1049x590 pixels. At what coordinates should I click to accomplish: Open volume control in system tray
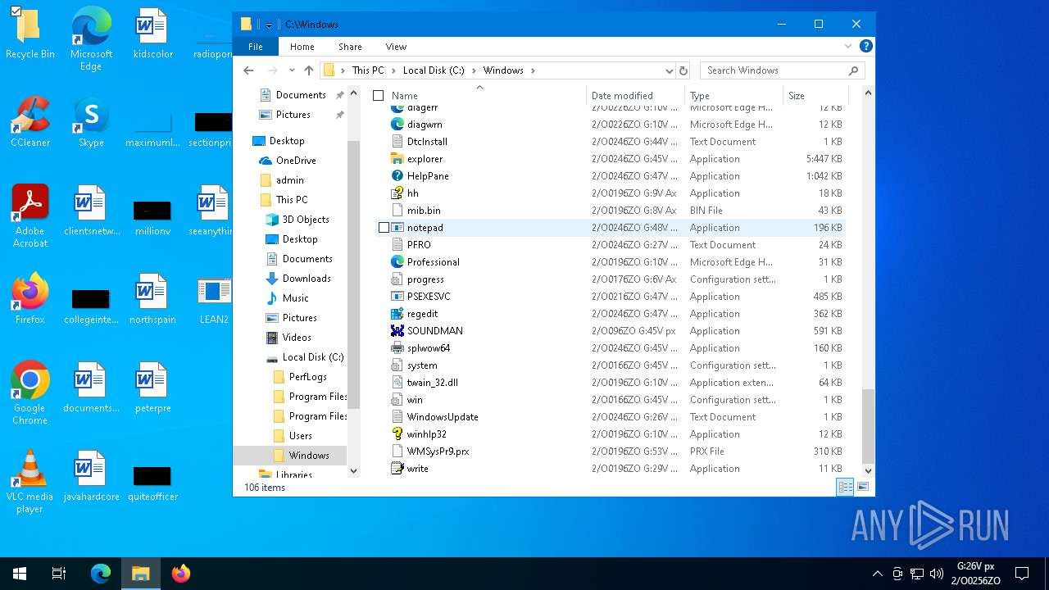tap(937, 574)
